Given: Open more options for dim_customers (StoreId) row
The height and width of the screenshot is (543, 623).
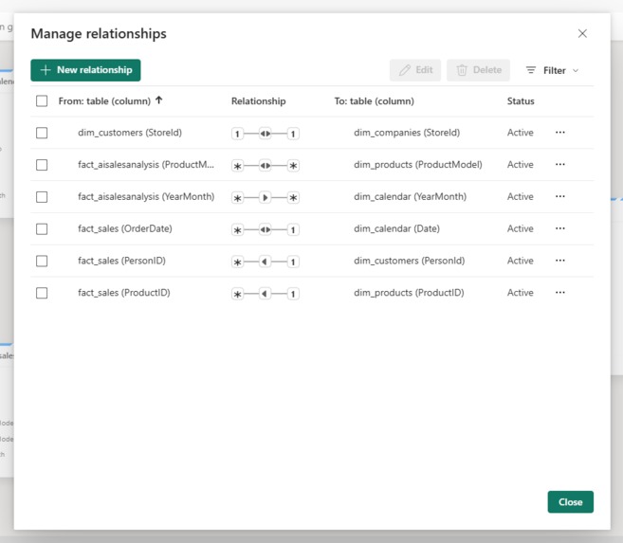Looking at the screenshot, I should (560, 132).
